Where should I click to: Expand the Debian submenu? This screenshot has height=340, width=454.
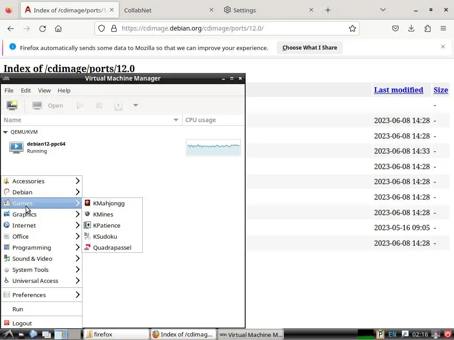pyautogui.click(x=42, y=192)
